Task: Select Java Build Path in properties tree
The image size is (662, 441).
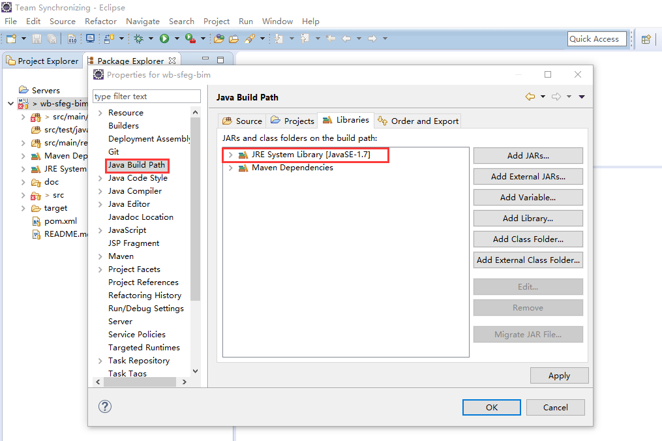Action: tap(136, 165)
